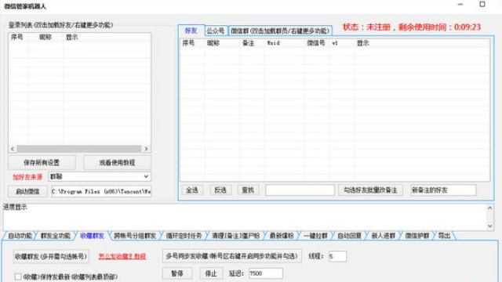Click the 线程 input field
The width and height of the screenshot is (502, 282).
[x=337, y=256]
